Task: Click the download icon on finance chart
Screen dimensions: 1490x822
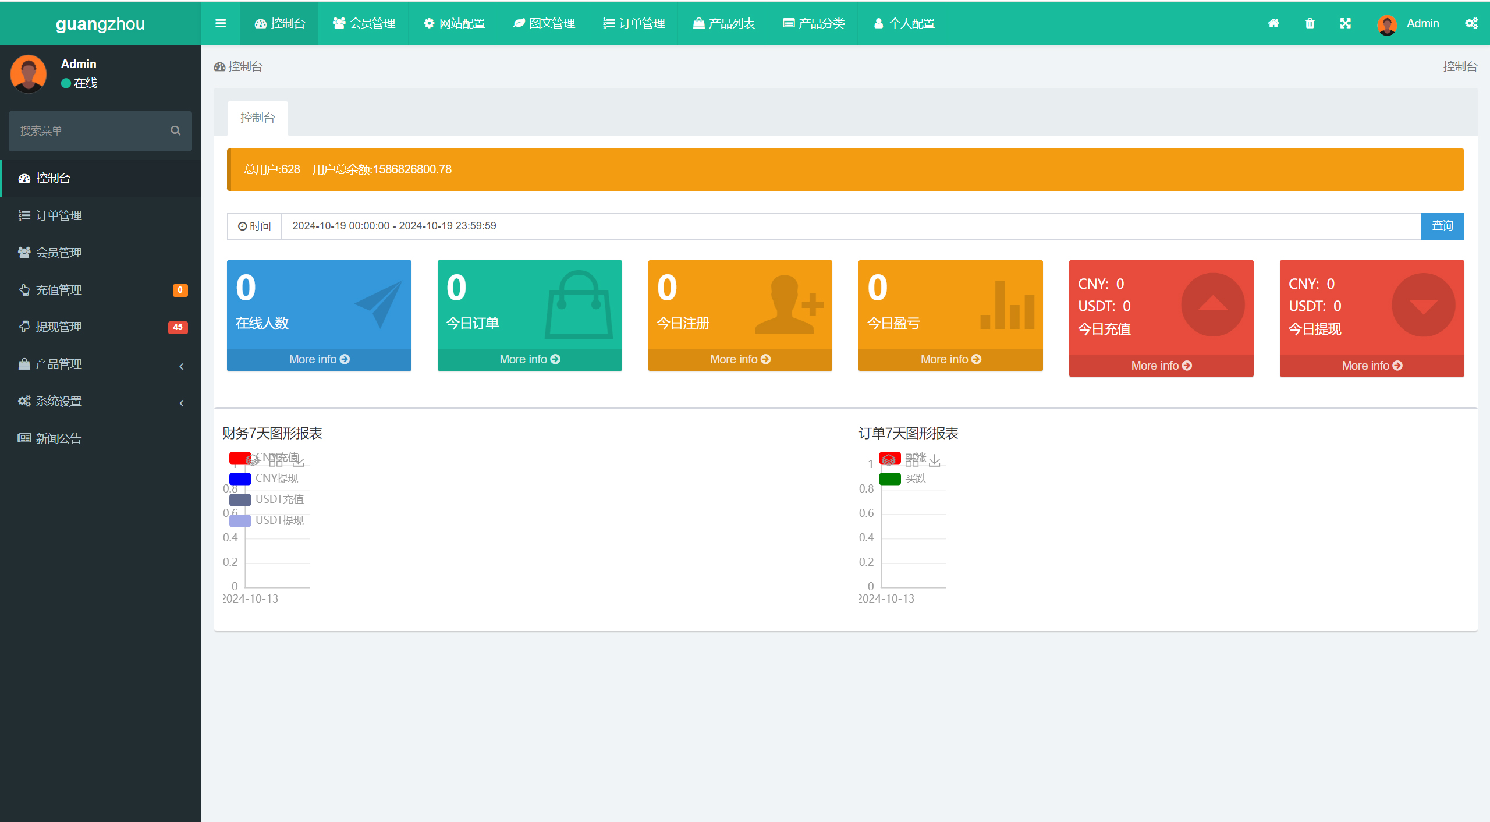Action: [299, 461]
